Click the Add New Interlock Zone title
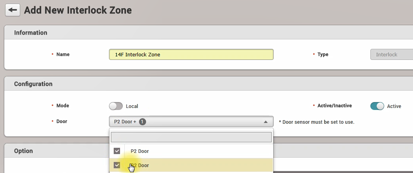The width and height of the screenshot is (413, 173). tap(78, 10)
